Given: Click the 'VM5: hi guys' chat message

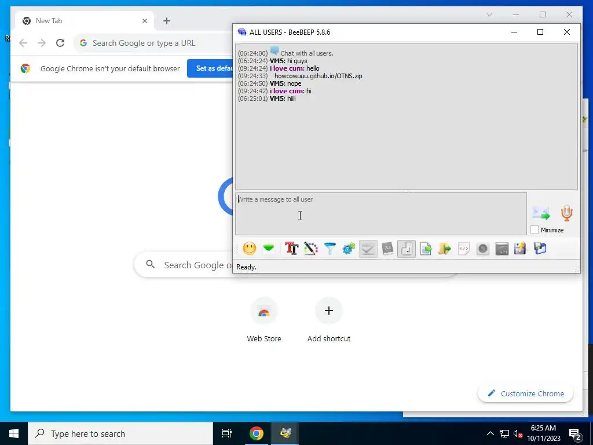Looking at the screenshot, I should point(288,61).
